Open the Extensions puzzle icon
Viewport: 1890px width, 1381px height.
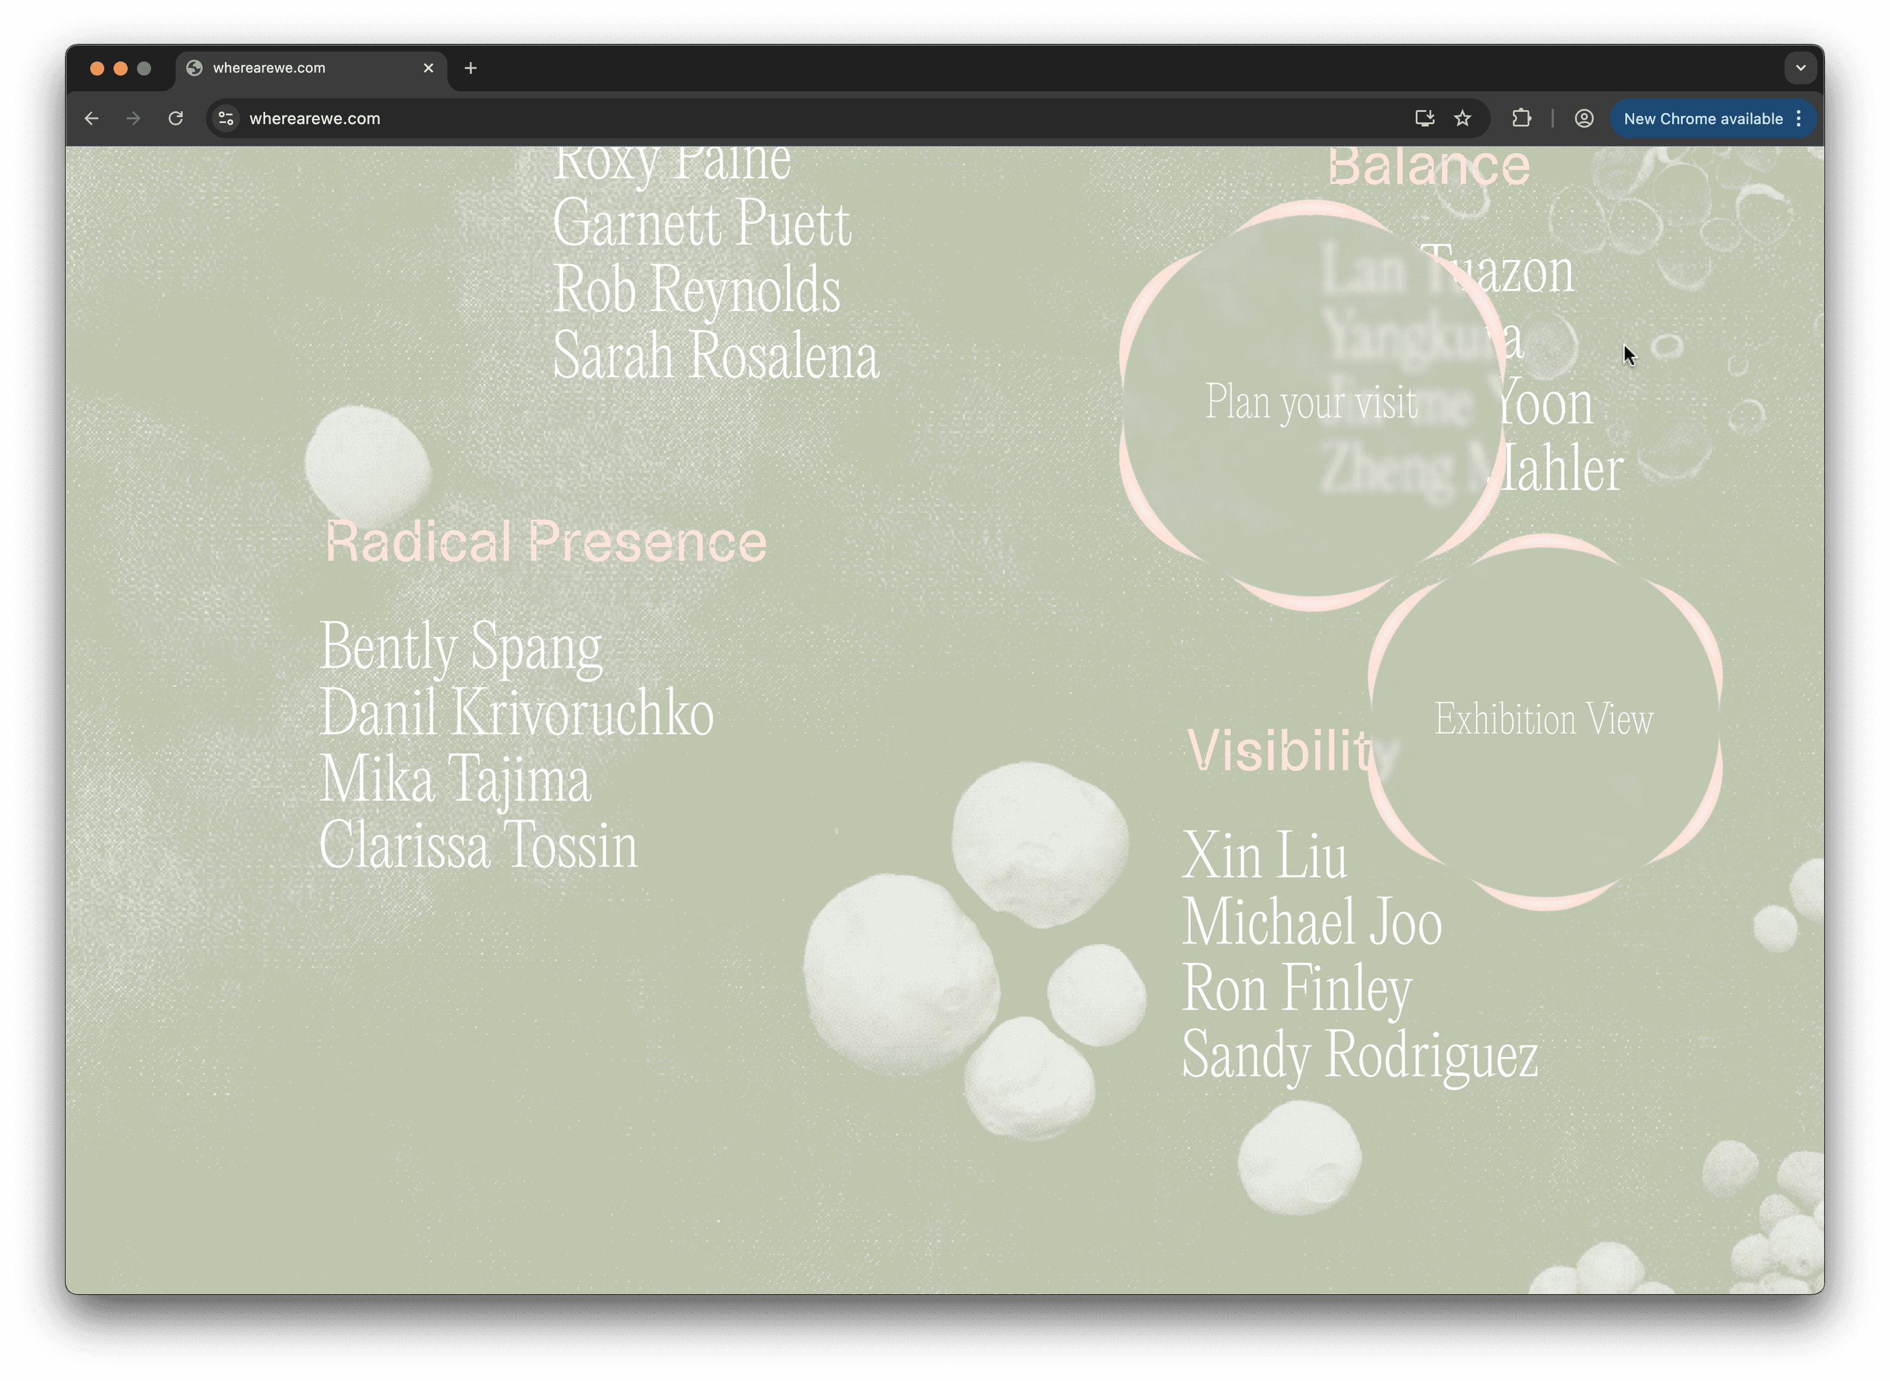[1522, 119]
